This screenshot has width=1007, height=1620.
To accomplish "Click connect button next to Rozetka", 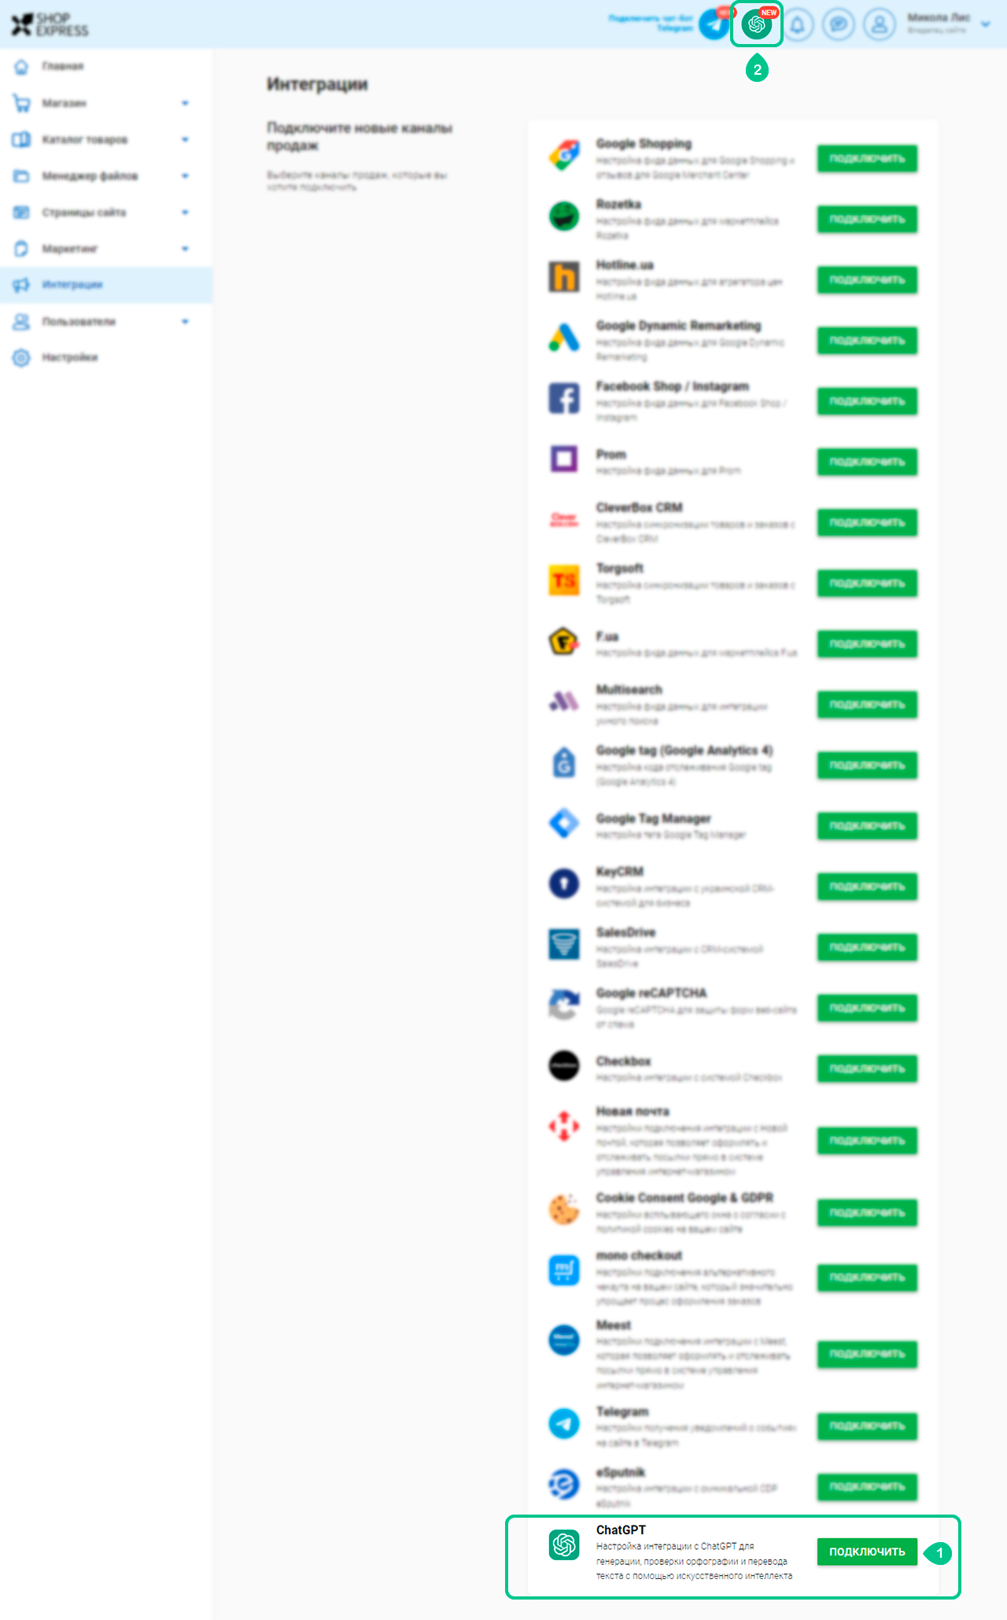I will [867, 219].
